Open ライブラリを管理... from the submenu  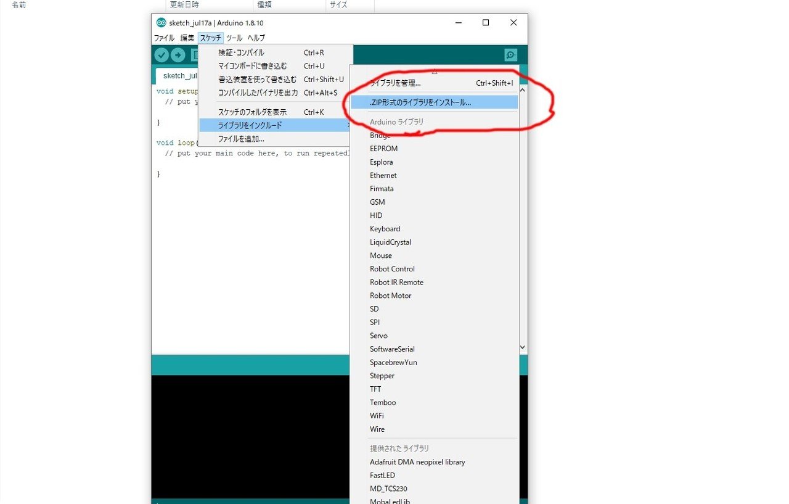[435, 83]
